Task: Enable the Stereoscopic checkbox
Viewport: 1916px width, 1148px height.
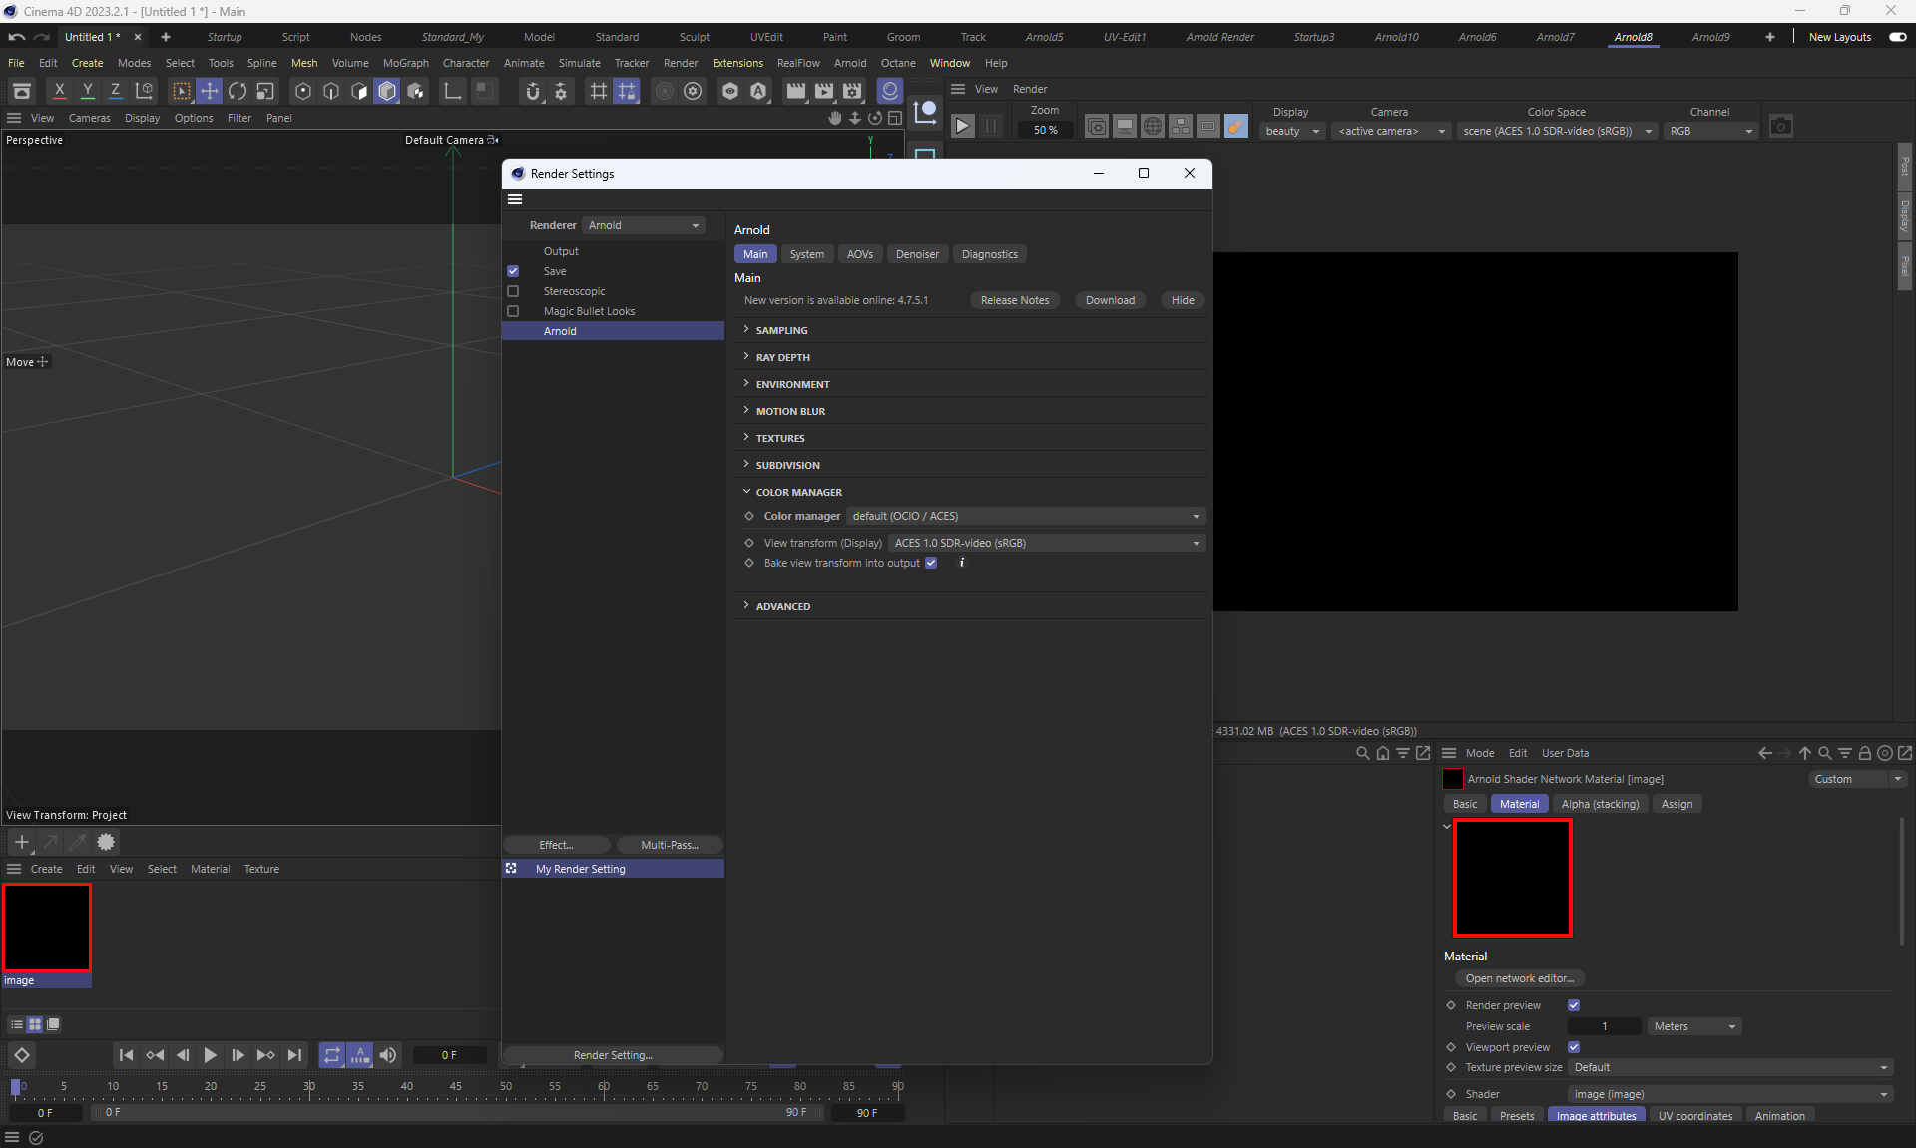Action: (x=513, y=291)
